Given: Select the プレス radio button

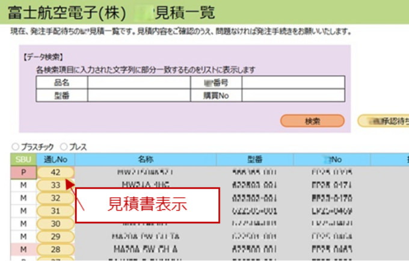Looking at the screenshot, I should point(64,147).
